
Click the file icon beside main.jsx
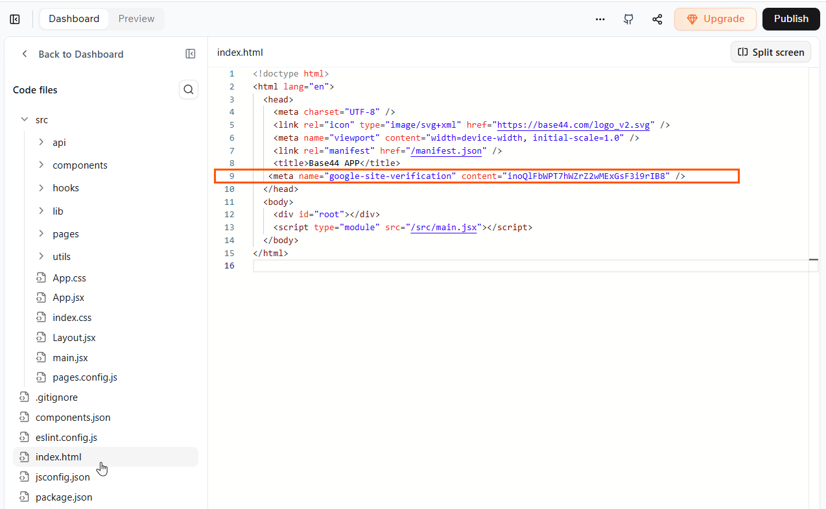[41, 358]
